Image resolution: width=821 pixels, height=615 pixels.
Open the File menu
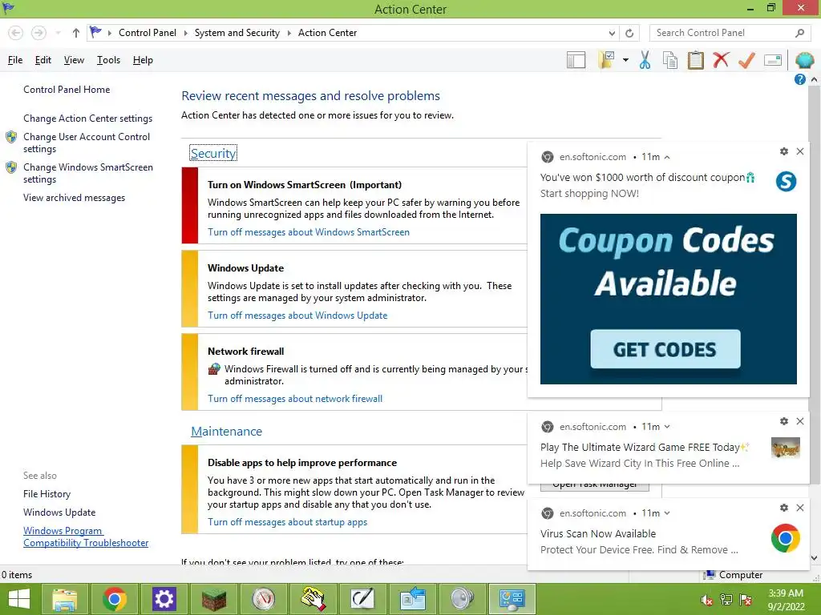[15, 60]
